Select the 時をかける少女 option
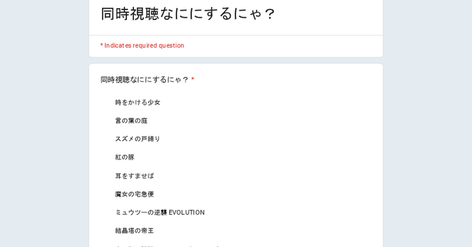 138,102
